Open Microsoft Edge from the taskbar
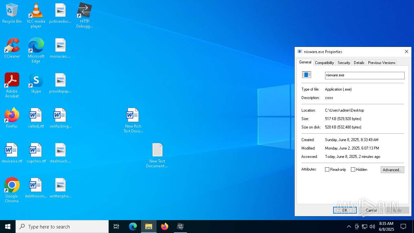 (x=133, y=227)
